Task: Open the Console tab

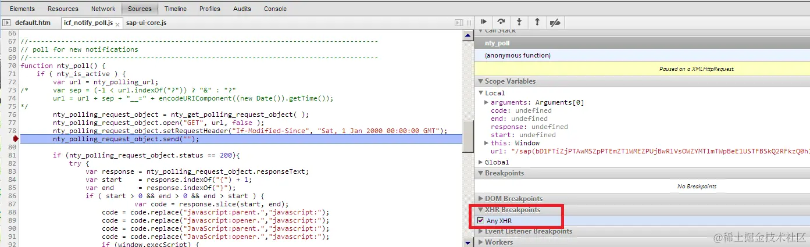Action: 275,9
